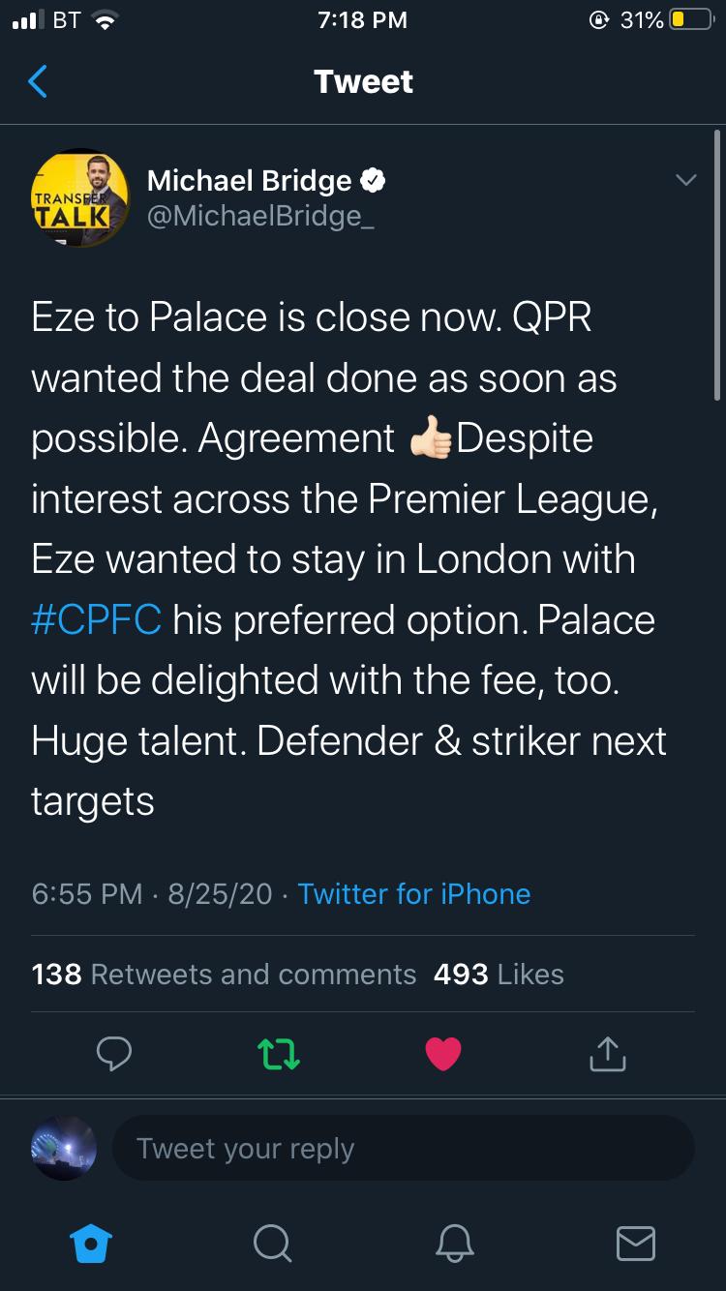View the 493 Likes list
The image size is (726, 1291).
499,974
